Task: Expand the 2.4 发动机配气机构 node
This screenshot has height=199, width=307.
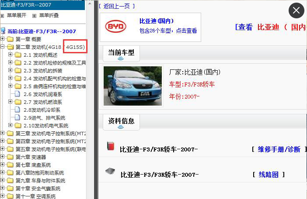Action: coord(10,78)
